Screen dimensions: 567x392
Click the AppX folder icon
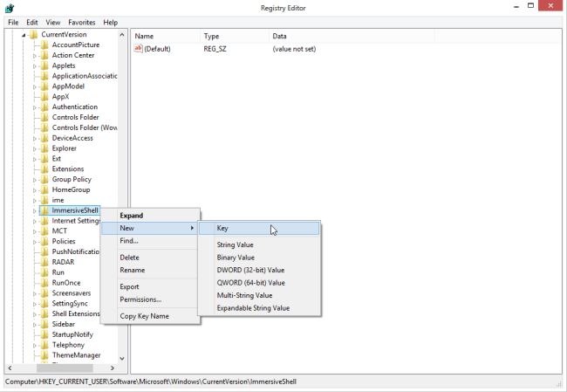[44, 97]
